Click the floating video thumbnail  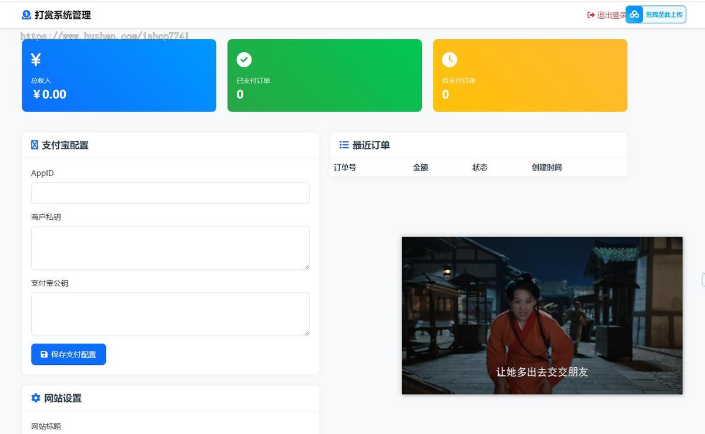(x=542, y=316)
